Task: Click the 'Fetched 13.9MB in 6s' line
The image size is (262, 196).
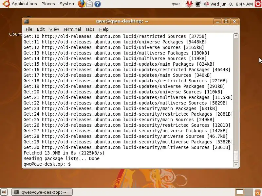Action: click(x=64, y=153)
